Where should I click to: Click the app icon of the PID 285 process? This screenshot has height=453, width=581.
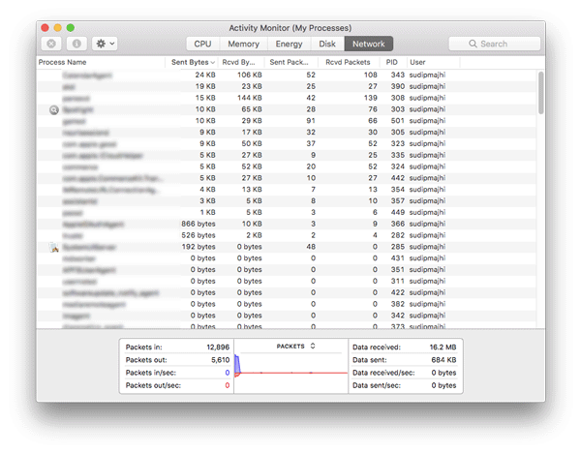click(x=54, y=247)
